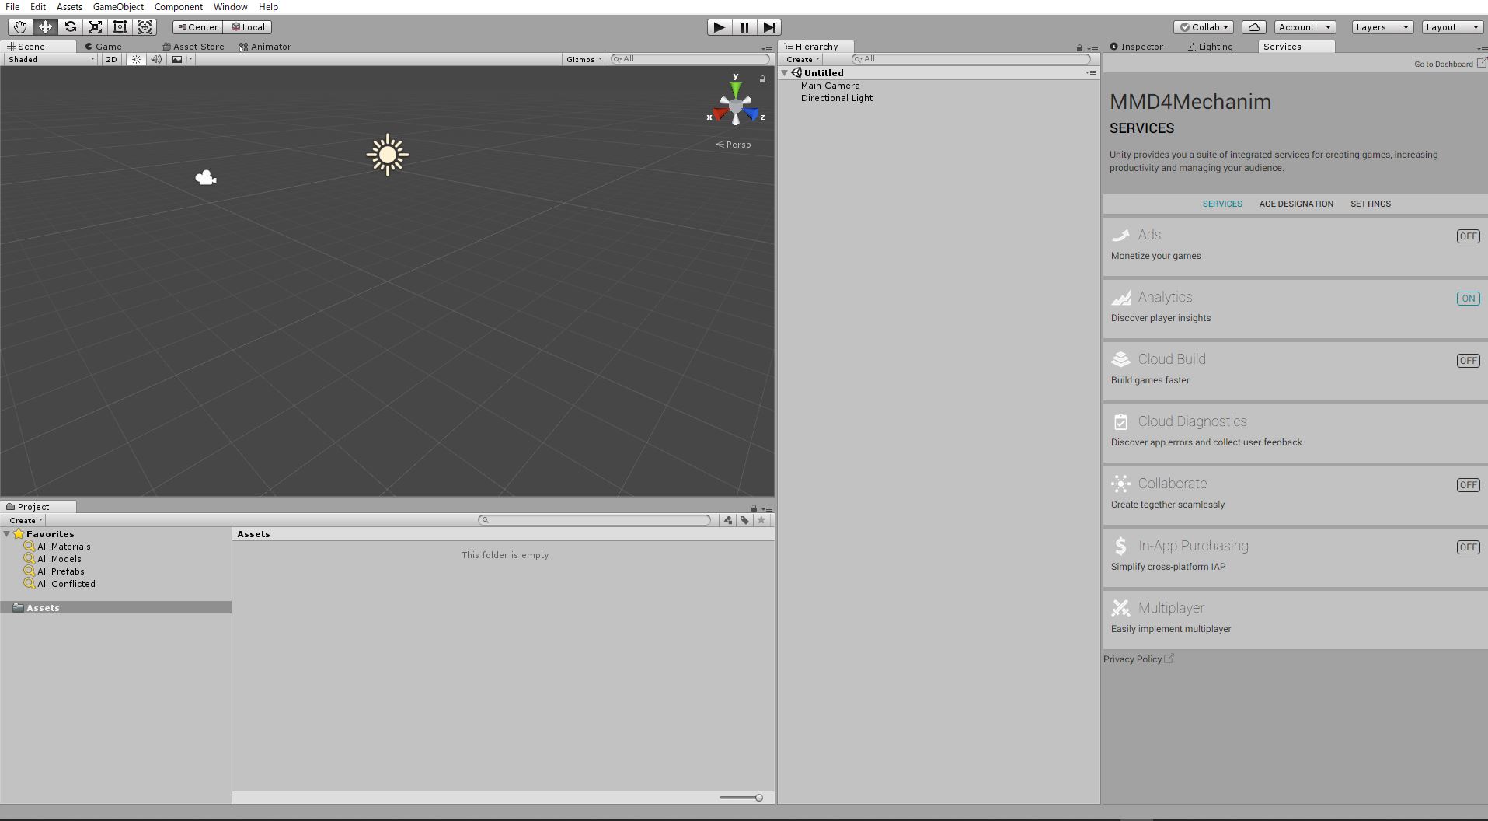
Task: Open Cloud Diagnostics service
Action: pos(1295,432)
